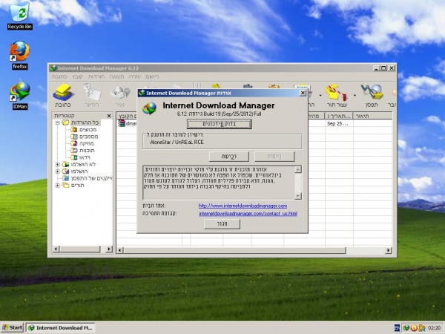The width and height of the screenshot is (445, 334).
Task: Click the Firefox desktop shortcut
Action: click(x=19, y=51)
